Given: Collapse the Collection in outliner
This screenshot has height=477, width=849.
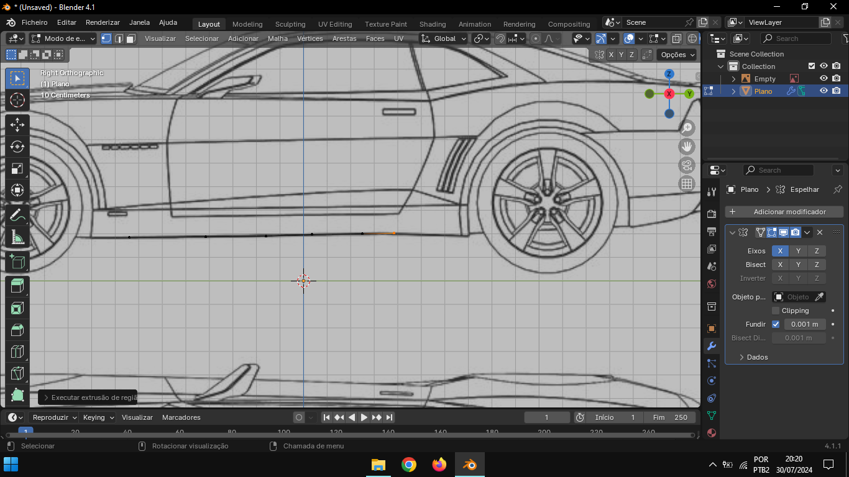Looking at the screenshot, I should pyautogui.click(x=721, y=66).
